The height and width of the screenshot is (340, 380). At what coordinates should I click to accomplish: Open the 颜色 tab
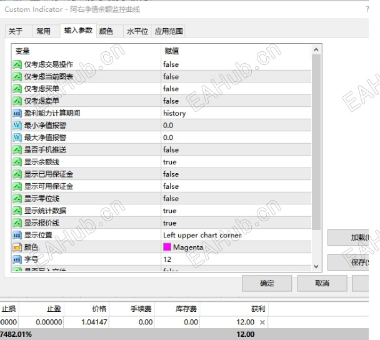point(110,31)
